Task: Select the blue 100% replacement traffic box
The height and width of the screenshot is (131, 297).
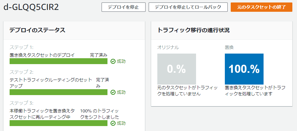Action: pos(244,69)
